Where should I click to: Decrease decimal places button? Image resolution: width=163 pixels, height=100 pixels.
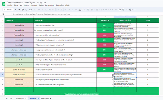tap(46, 9)
